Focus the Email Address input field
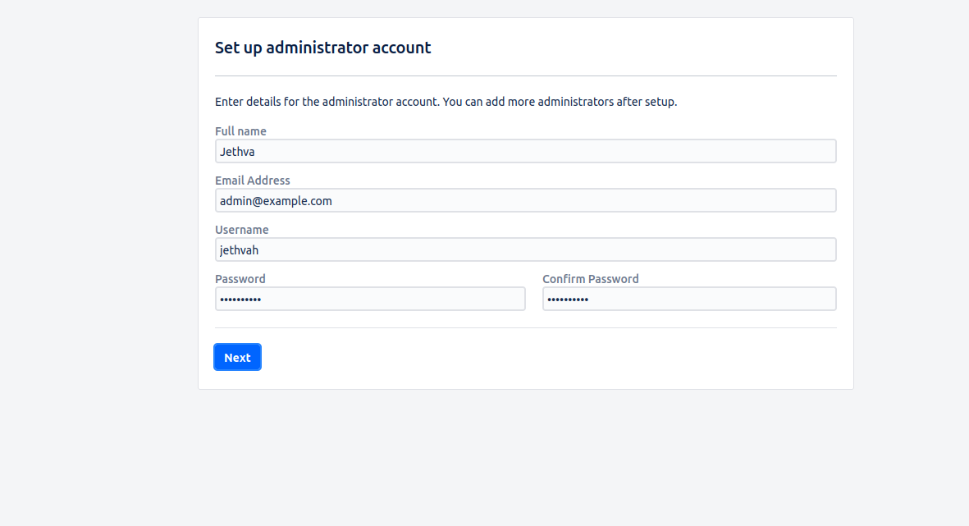The image size is (969, 526). pos(525,200)
